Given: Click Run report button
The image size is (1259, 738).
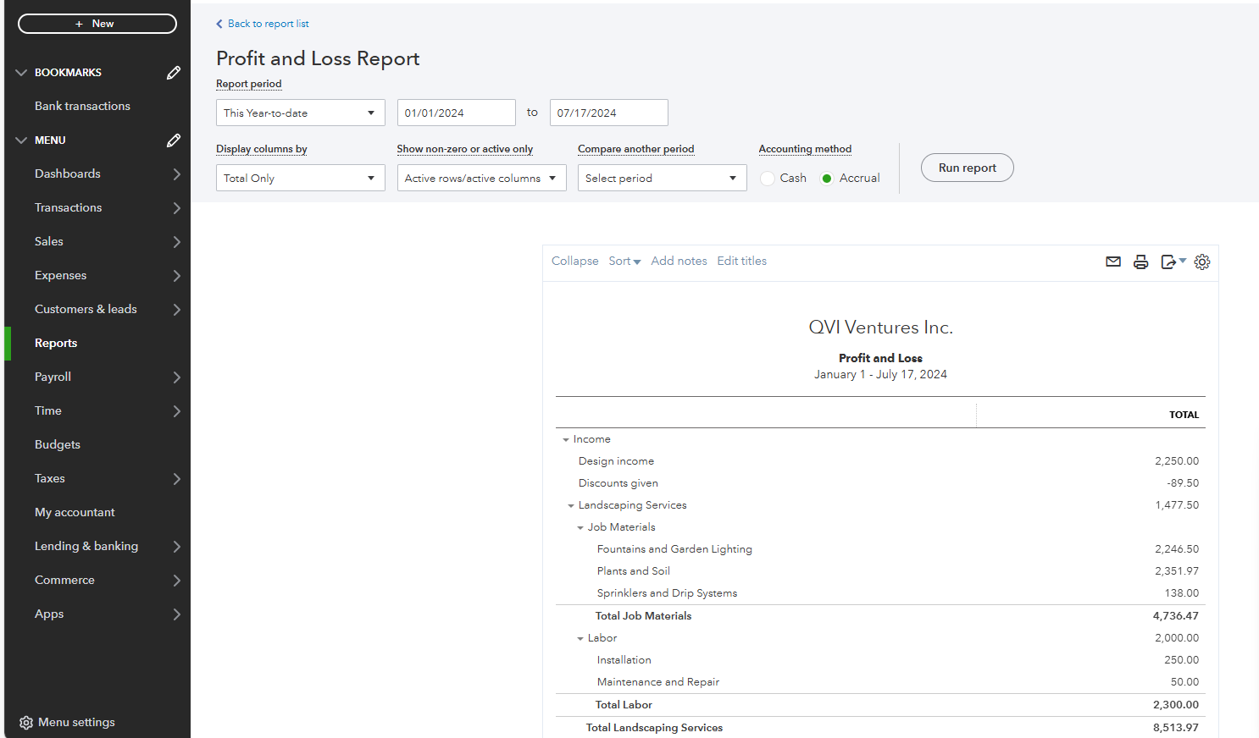Looking at the screenshot, I should [x=968, y=168].
